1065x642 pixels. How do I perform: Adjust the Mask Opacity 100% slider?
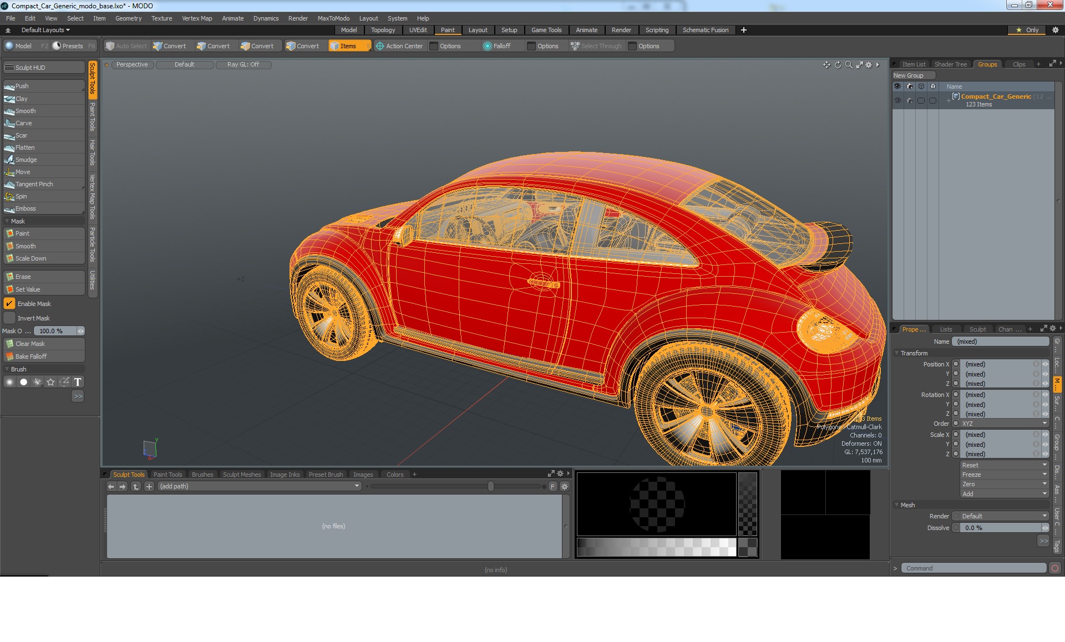[x=59, y=331]
